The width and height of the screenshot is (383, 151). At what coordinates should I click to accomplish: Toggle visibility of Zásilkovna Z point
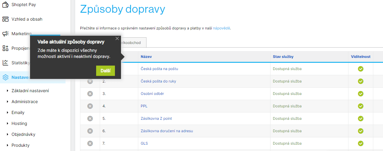[x=361, y=119]
